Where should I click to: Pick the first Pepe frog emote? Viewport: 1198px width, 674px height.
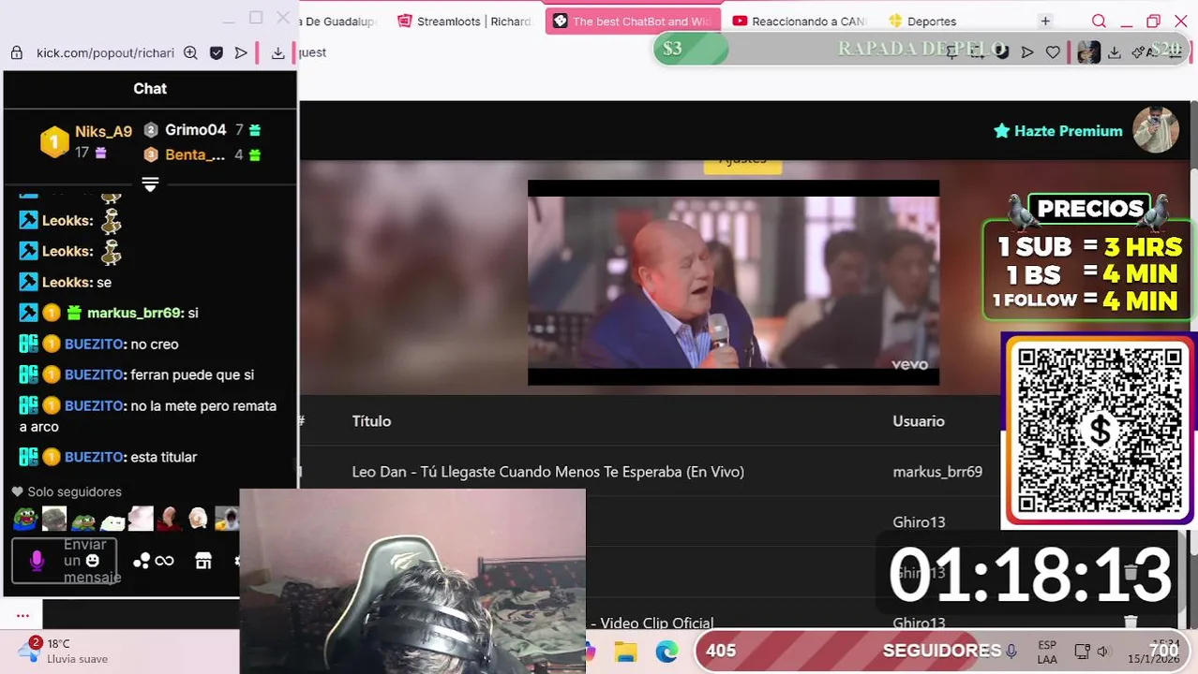coord(25,519)
